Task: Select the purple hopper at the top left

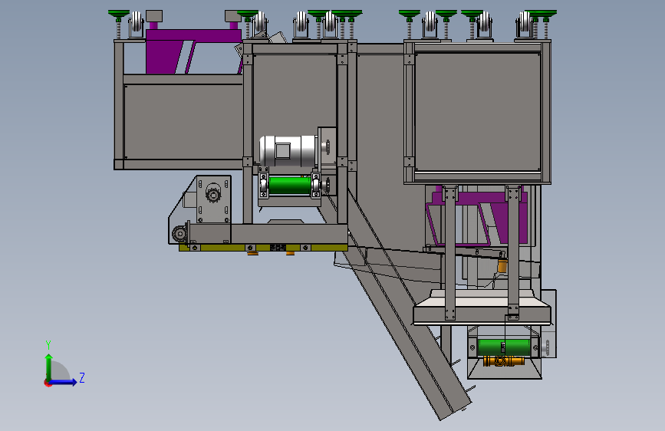Action: [193, 51]
